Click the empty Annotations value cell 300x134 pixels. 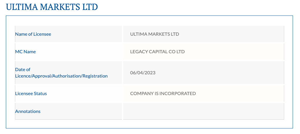[204, 111]
